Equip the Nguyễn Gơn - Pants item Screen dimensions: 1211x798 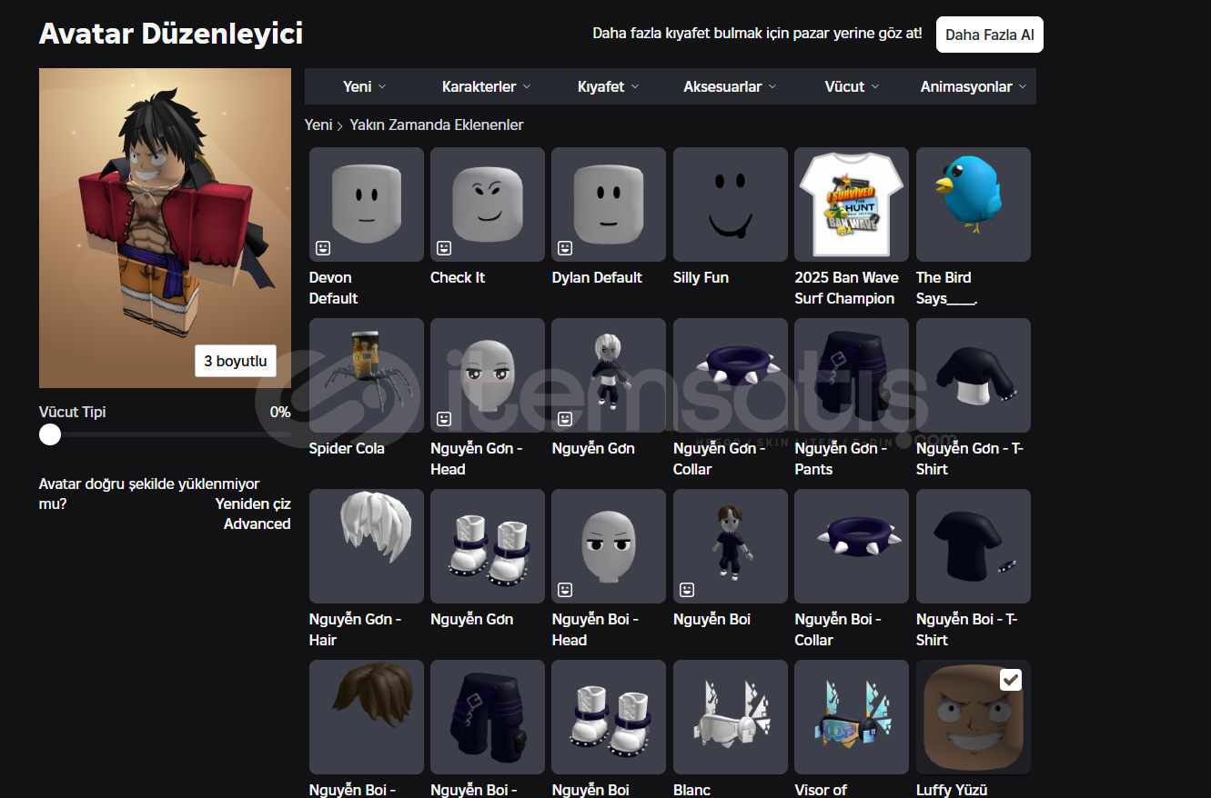point(852,375)
